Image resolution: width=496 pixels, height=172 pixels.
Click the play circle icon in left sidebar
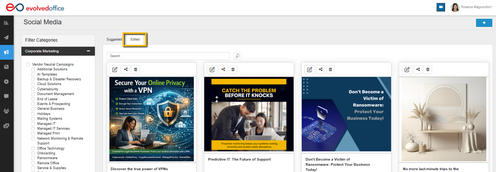tap(6, 81)
